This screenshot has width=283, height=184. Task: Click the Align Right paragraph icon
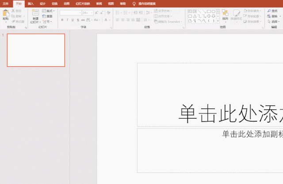click(x=128, y=20)
